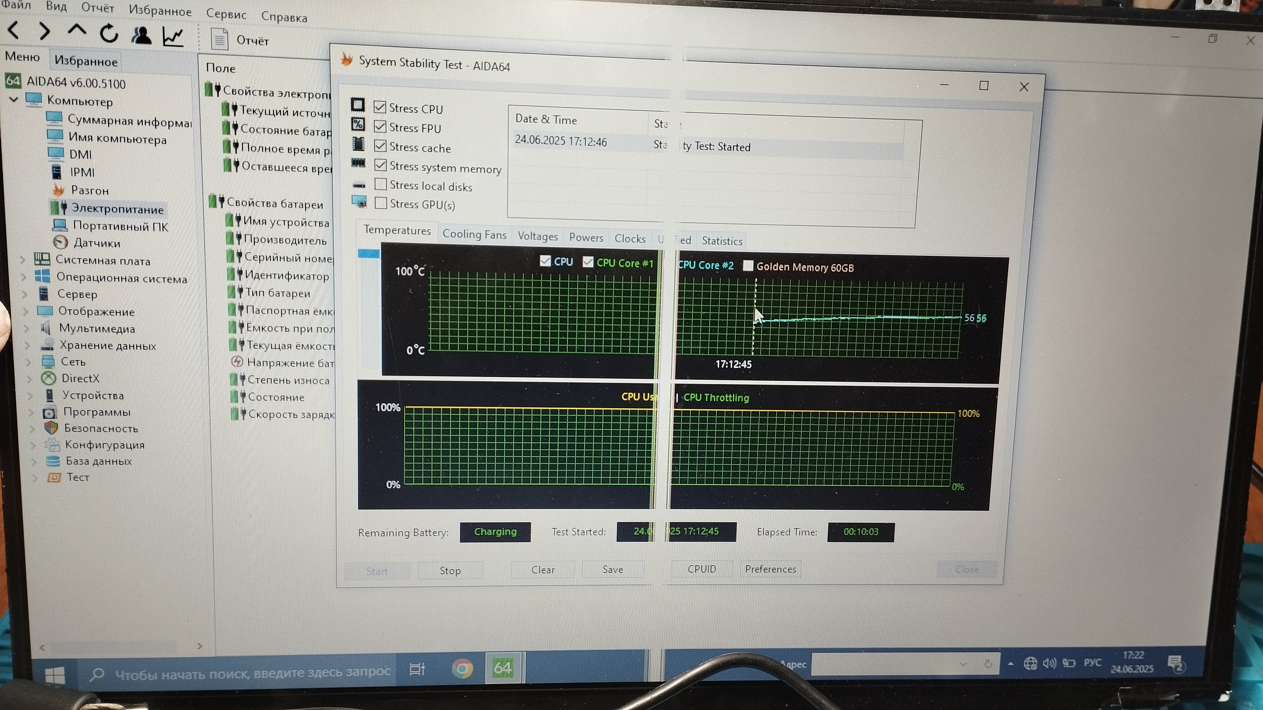Enable the Stress GPU(s) checkbox
This screenshot has height=710, width=1263.
click(x=380, y=203)
